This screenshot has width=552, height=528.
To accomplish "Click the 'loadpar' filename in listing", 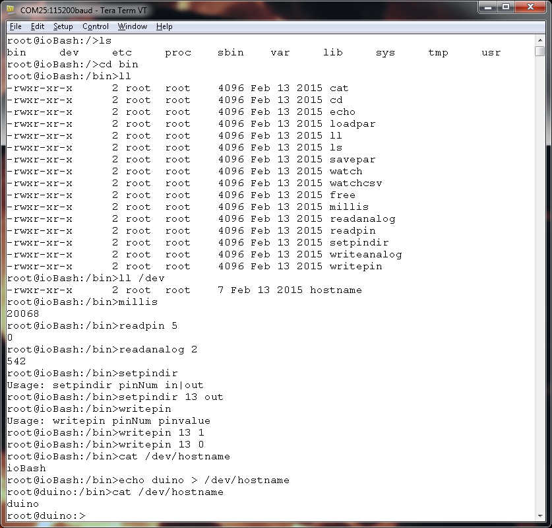I will [352, 123].
